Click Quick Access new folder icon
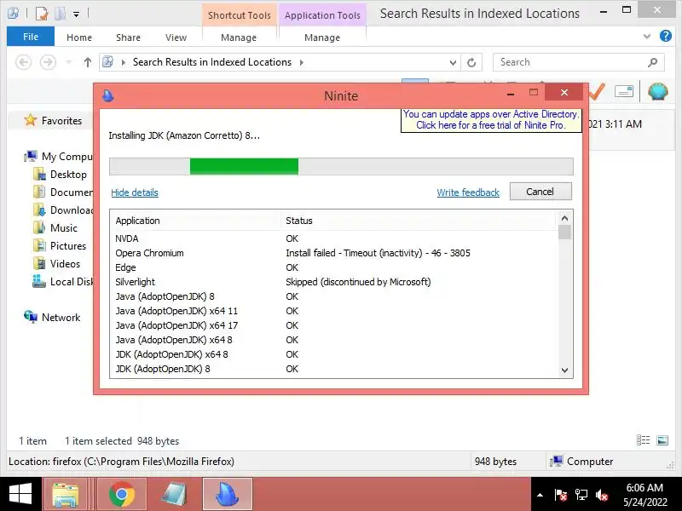The height and width of the screenshot is (511, 682). click(x=61, y=14)
